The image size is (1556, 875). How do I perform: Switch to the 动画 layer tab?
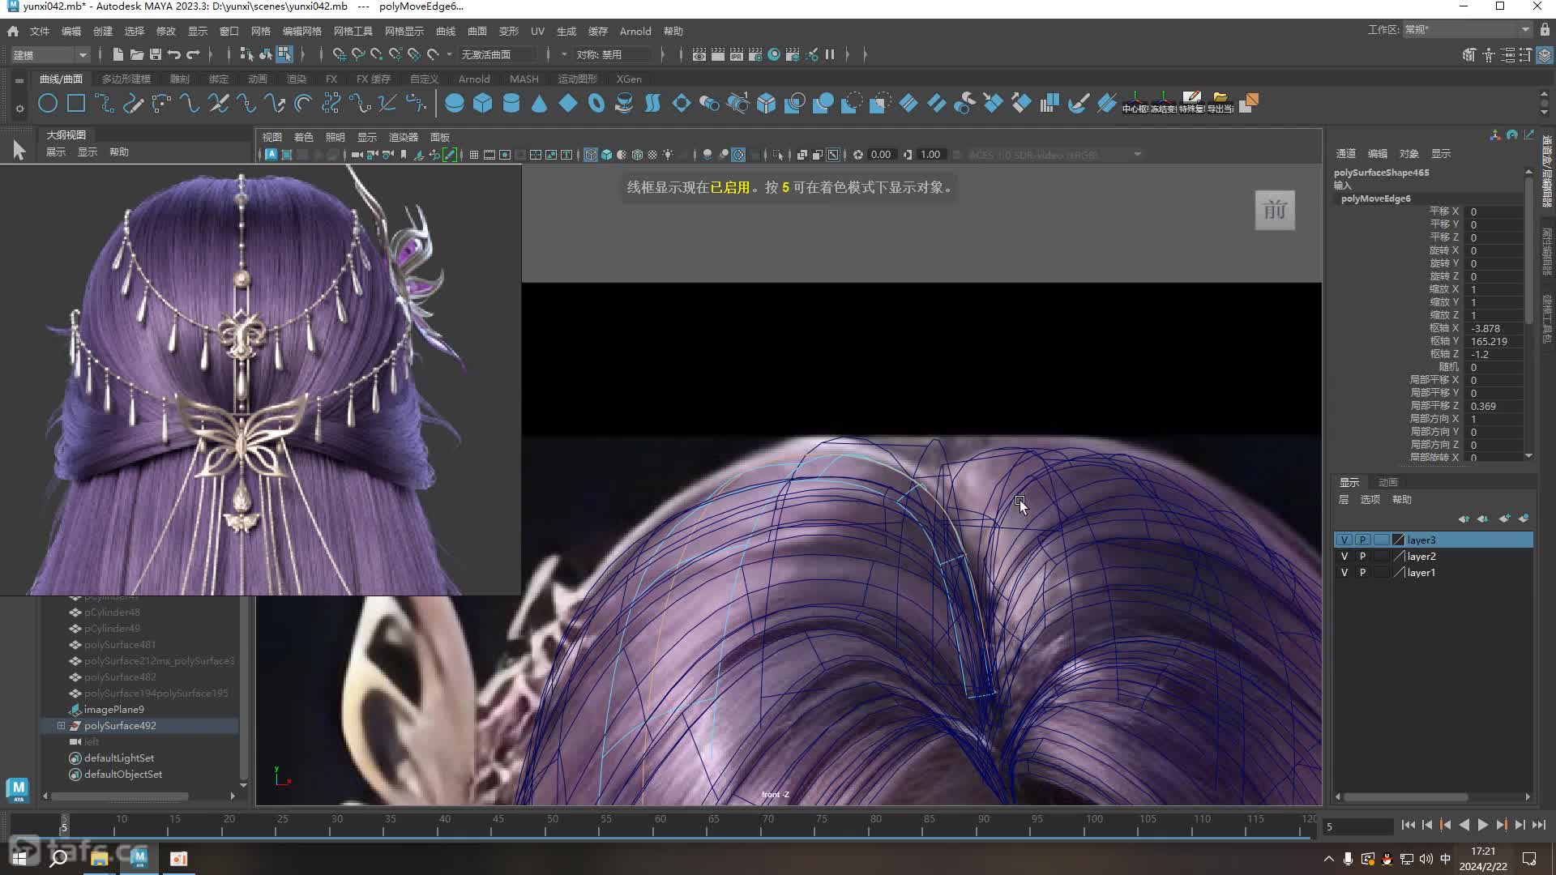pos(1388,482)
